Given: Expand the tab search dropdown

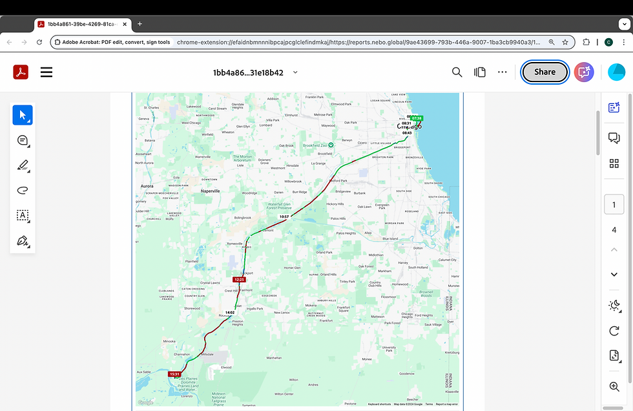Looking at the screenshot, I should [x=624, y=24].
